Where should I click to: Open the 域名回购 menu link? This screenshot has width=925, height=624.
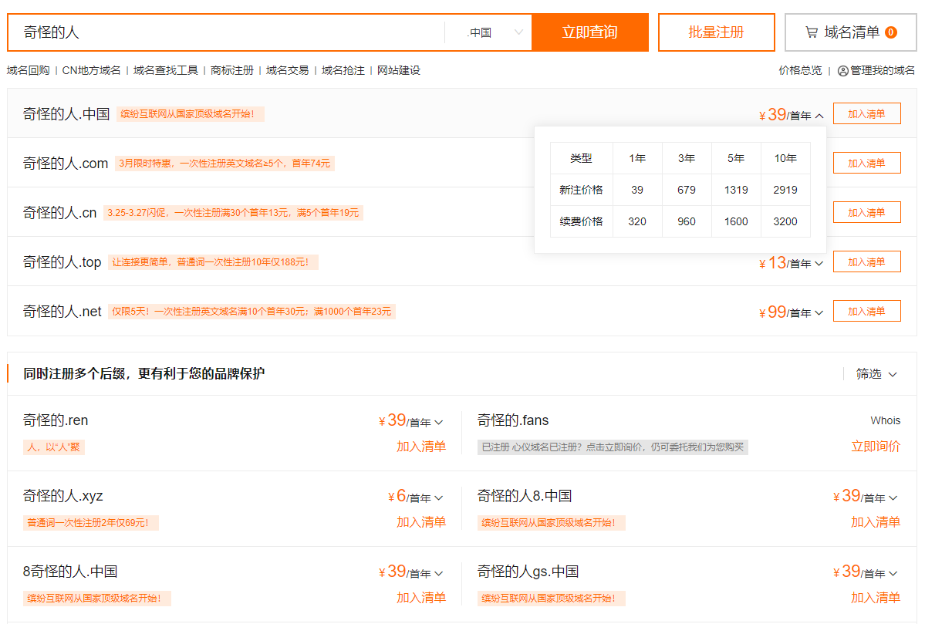[28, 70]
